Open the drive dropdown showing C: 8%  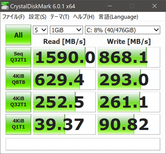pos(122,30)
